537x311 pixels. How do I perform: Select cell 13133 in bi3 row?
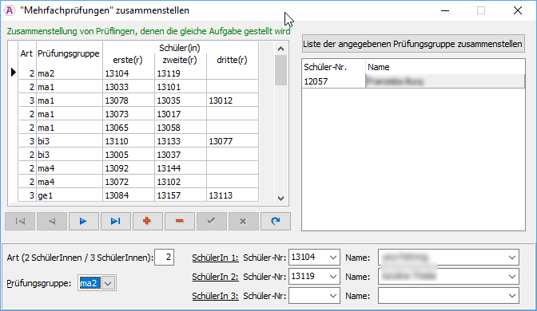click(x=181, y=141)
